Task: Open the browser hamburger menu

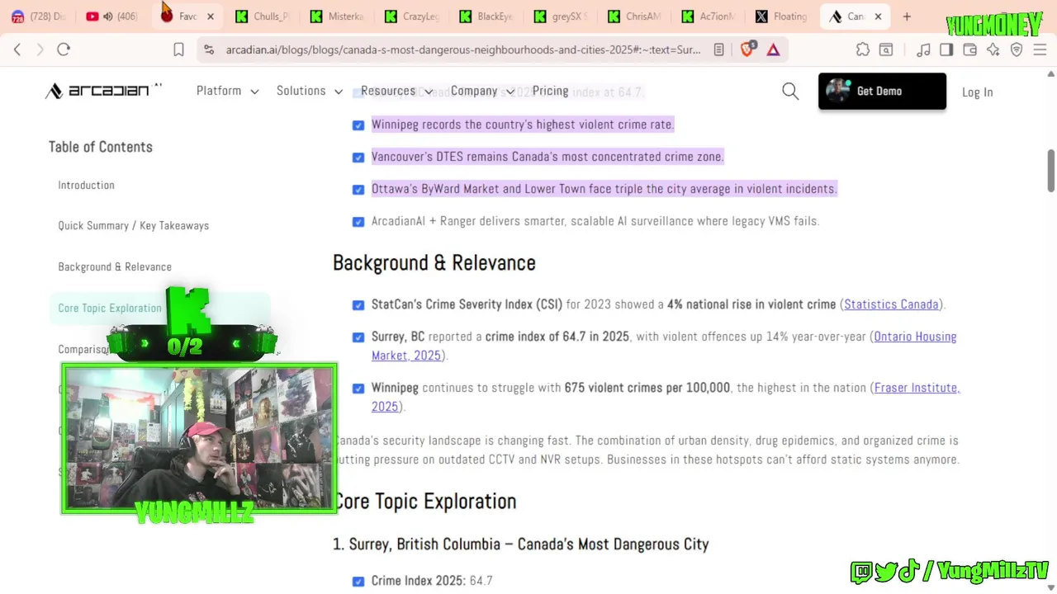Action: coord(1040,49)
